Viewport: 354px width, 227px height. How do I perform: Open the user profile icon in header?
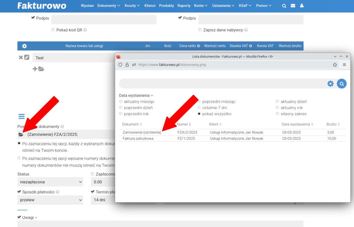click(302, 6)
